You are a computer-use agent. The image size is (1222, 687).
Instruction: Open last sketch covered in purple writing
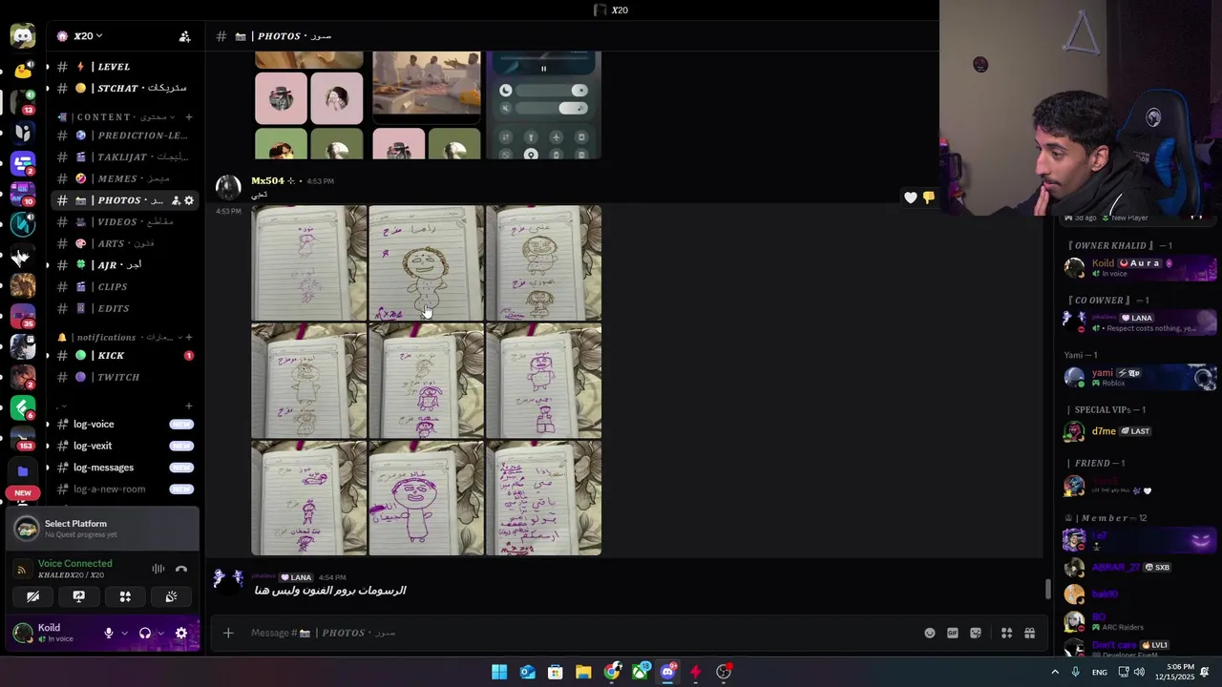point(544,498)
